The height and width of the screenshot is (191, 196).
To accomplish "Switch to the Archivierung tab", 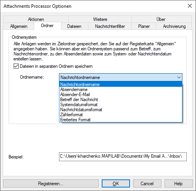I will (x=174, y=26).
